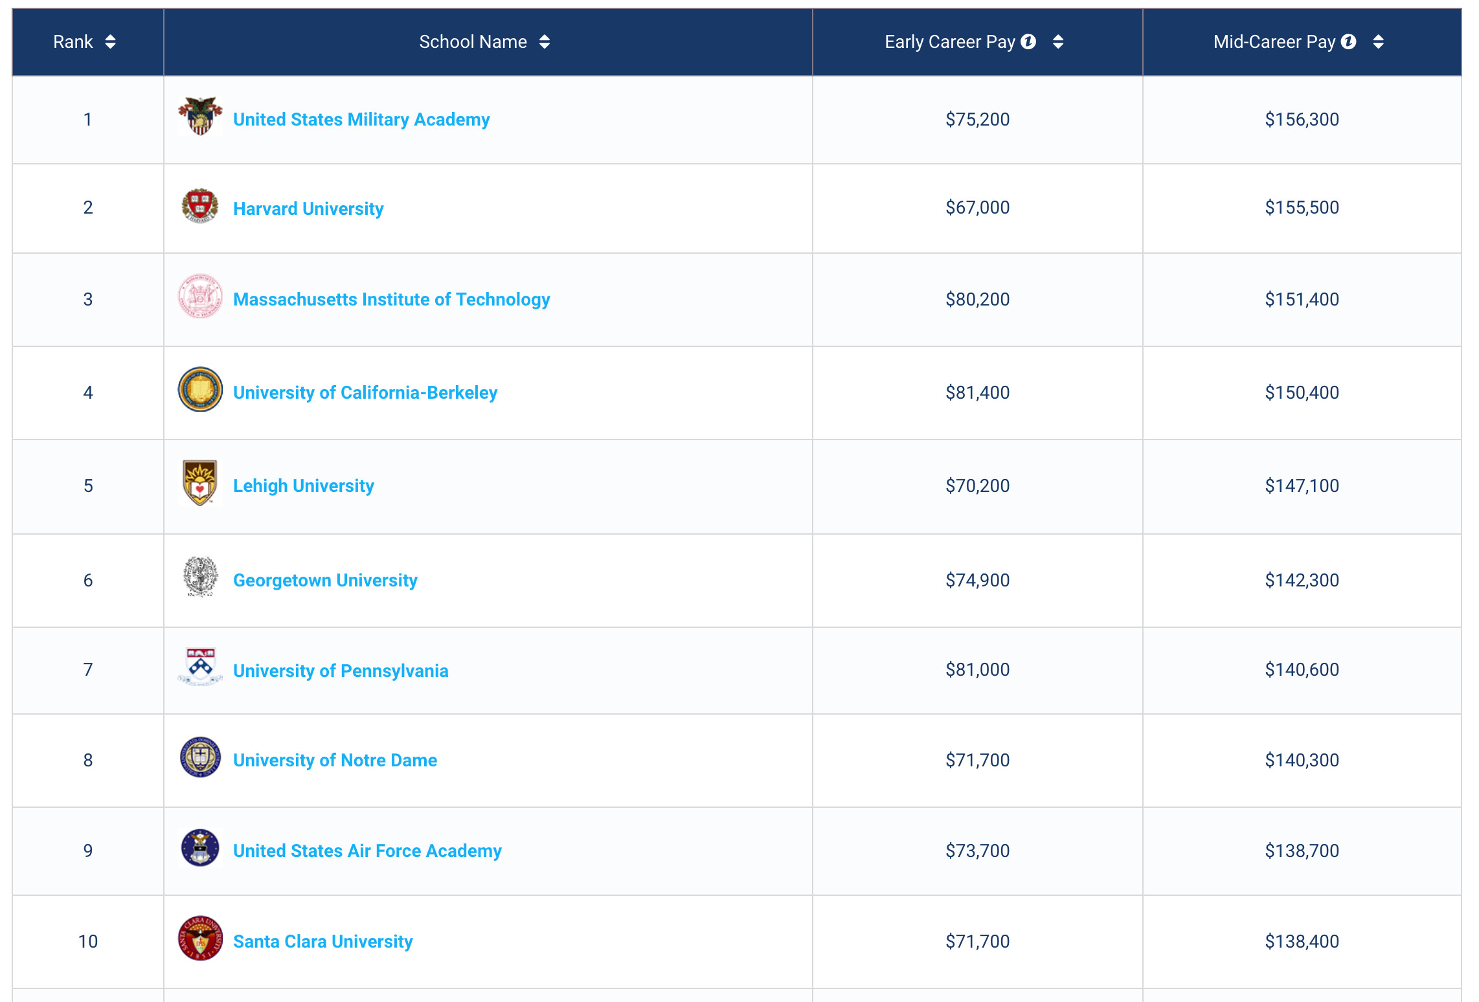Select early pay value $67,000
Screen dimensions: 1479x1002
click(x=977, y=207)
